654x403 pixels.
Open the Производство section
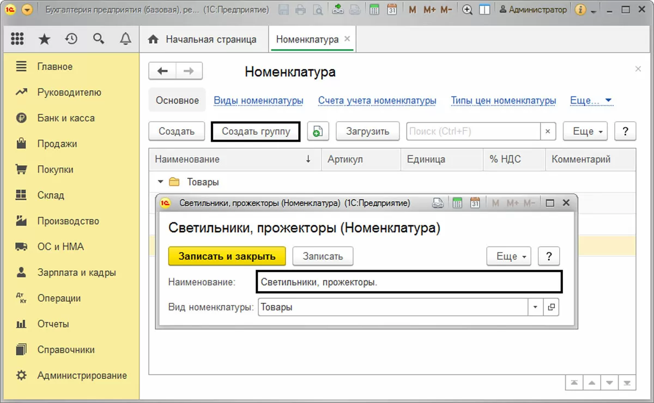tap(68, 221)
